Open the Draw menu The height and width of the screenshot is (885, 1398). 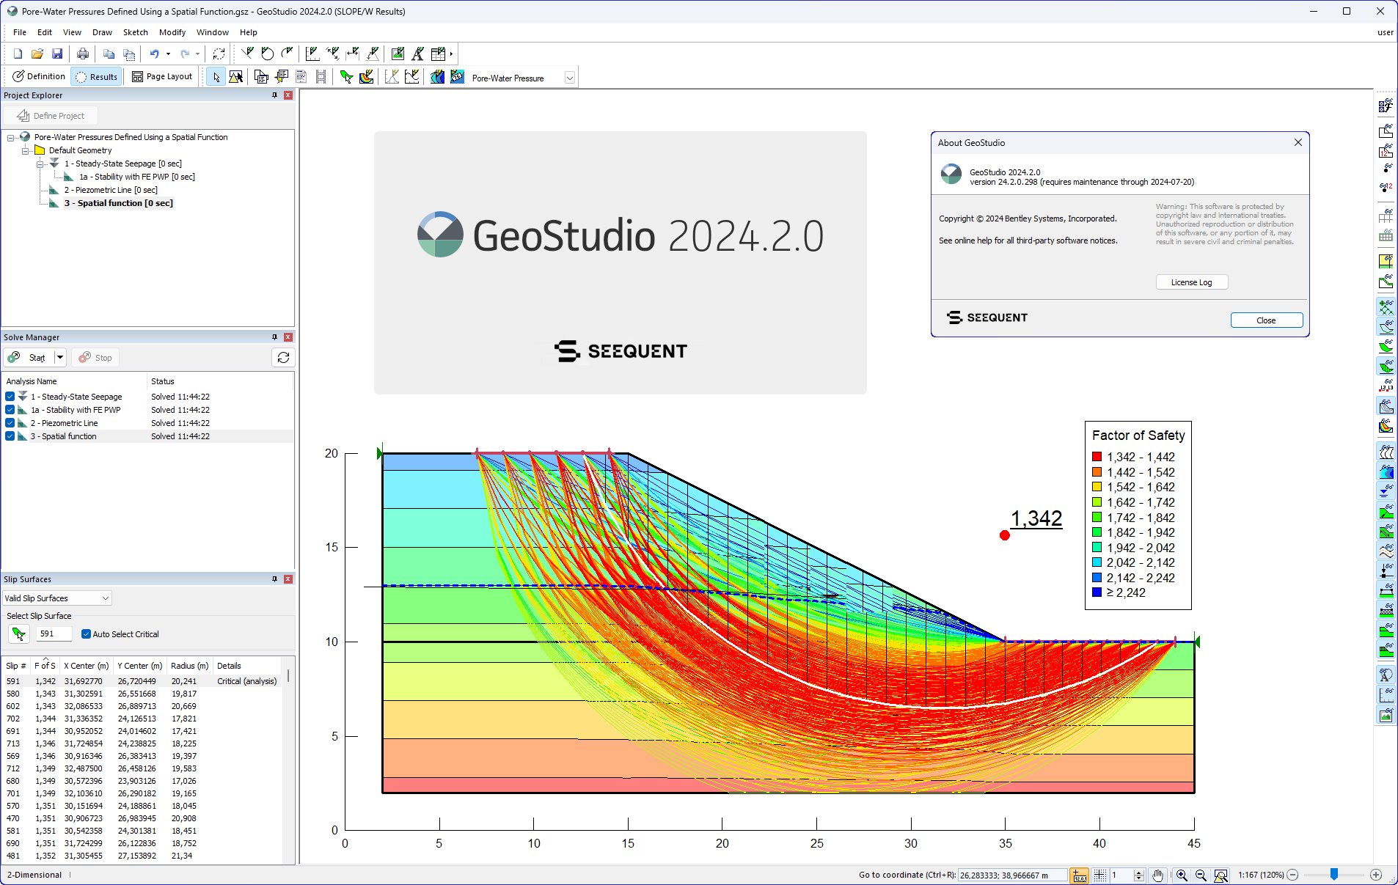point(102,32)
